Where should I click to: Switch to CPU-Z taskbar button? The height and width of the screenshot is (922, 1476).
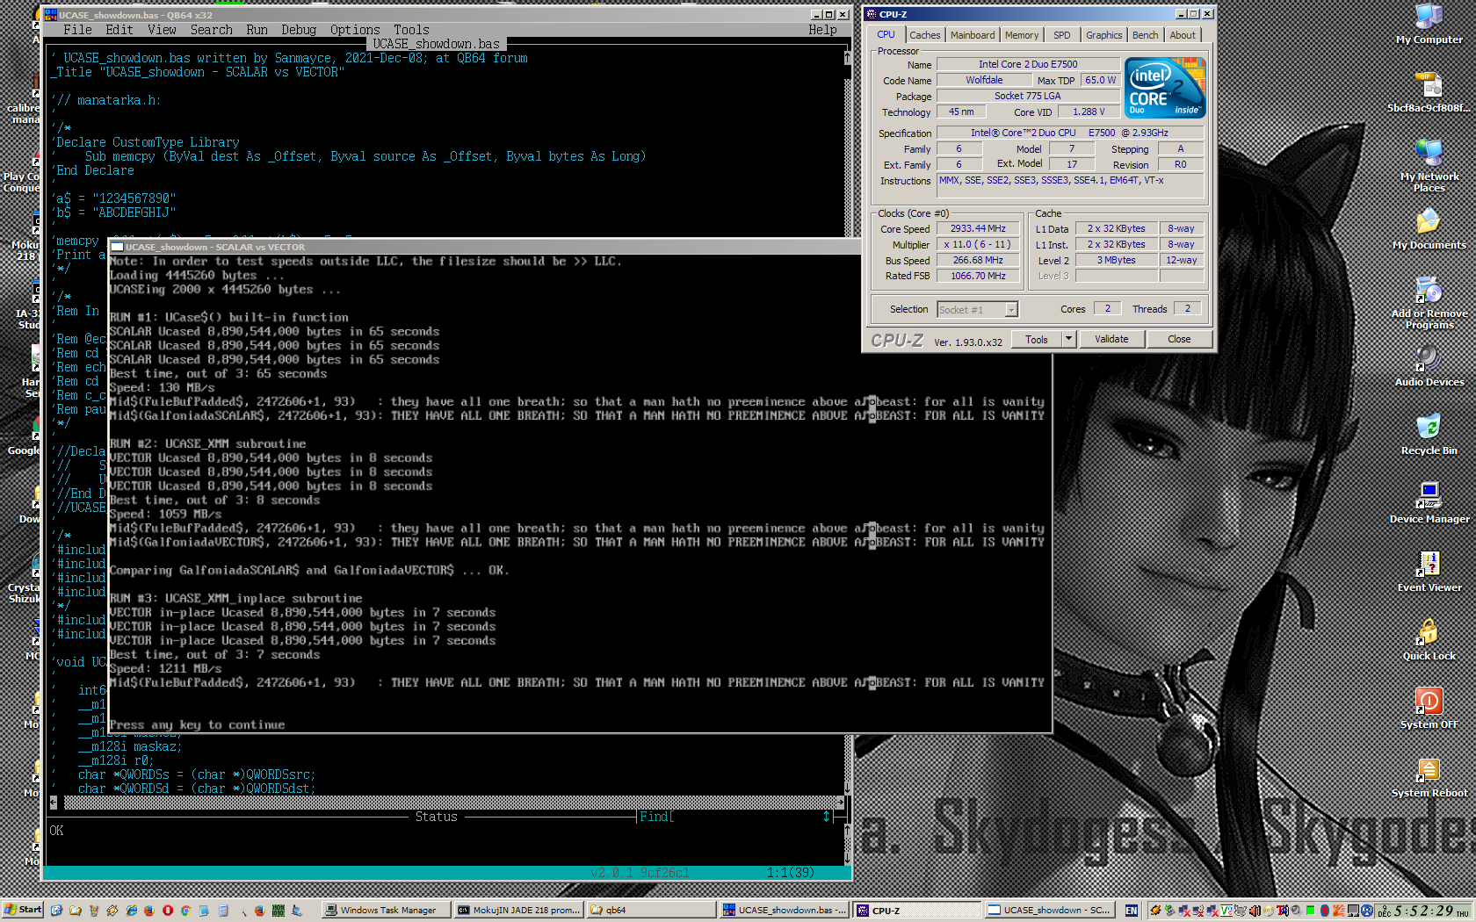[x=917, y=910]
